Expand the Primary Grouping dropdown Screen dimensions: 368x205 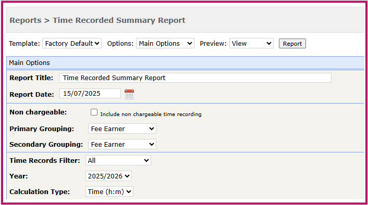122,129
